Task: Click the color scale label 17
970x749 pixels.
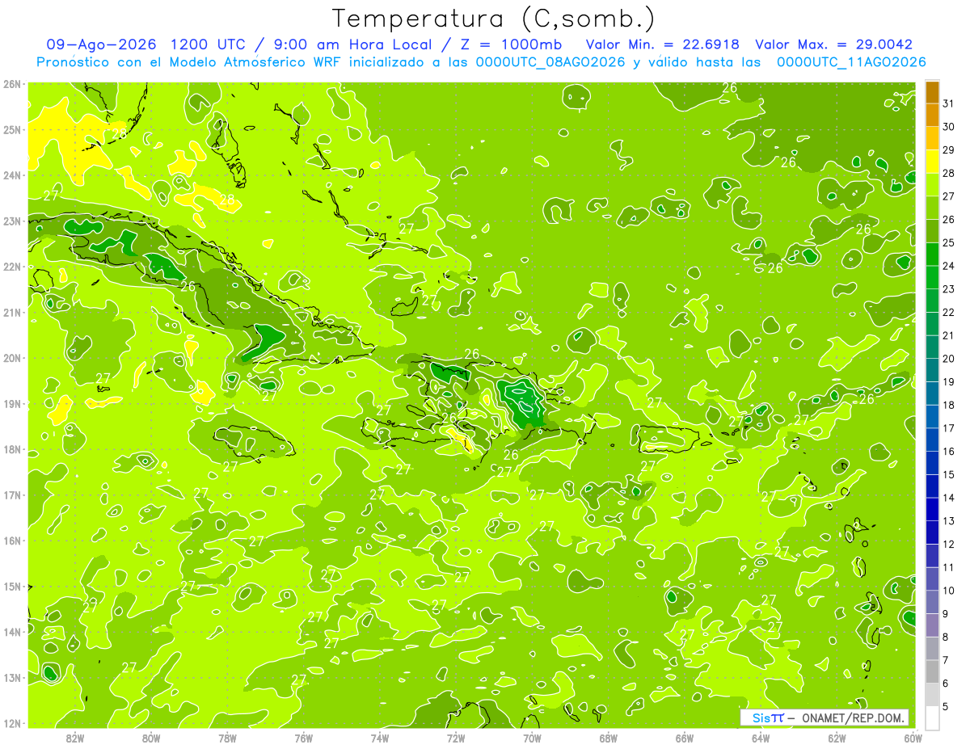Action: (x=948, y=428)
